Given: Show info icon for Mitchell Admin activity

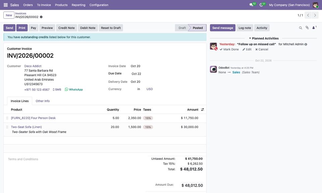Looking at the screenshot, I should [306, 44].
